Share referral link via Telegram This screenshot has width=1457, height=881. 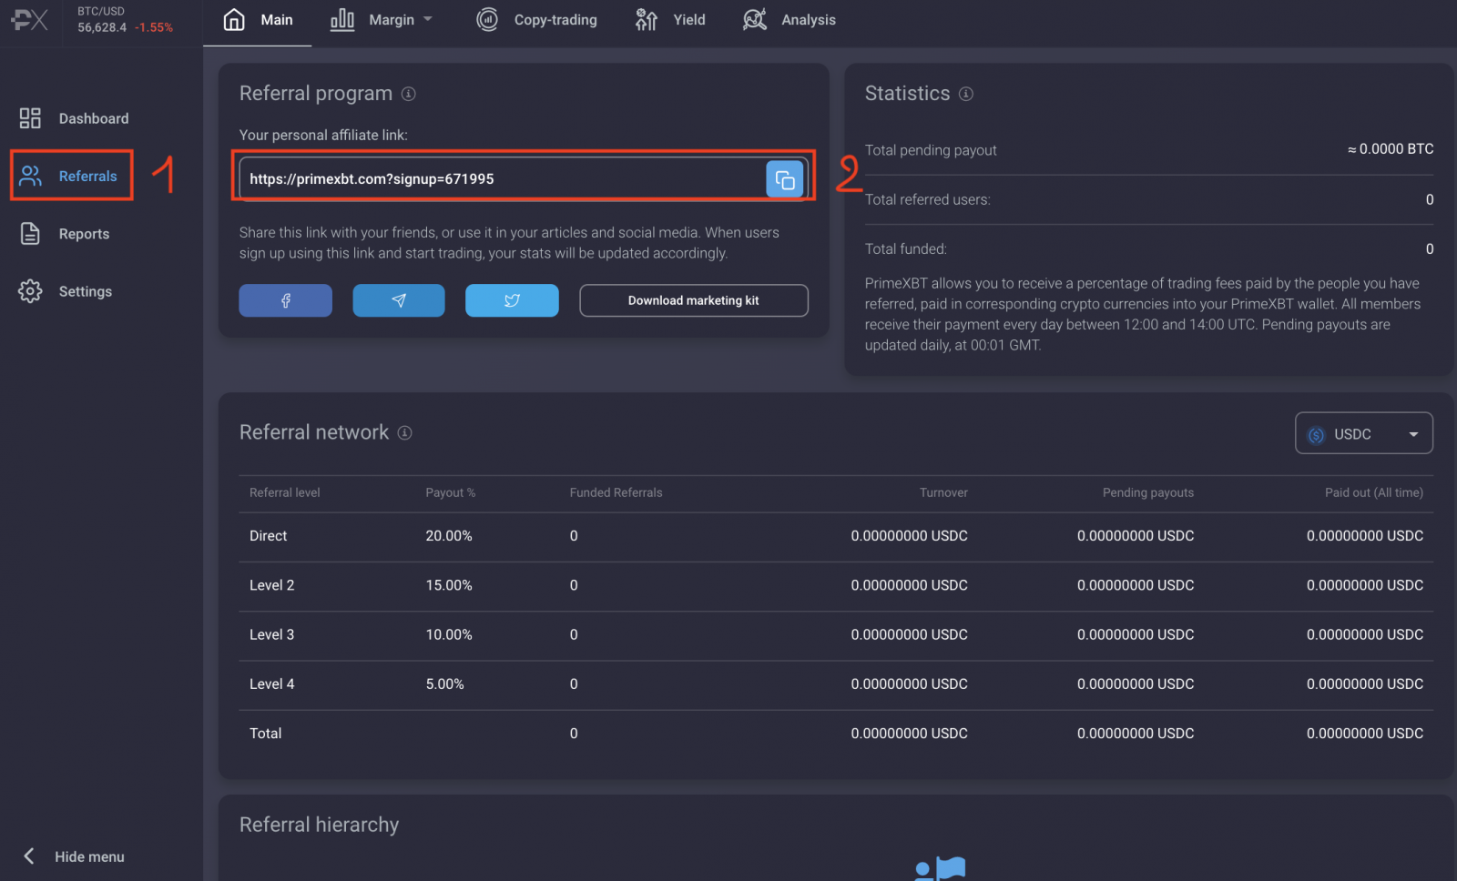(x=398, y=300)
